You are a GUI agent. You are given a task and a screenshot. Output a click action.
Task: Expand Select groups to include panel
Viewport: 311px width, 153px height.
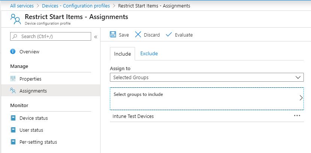(206, 98)
